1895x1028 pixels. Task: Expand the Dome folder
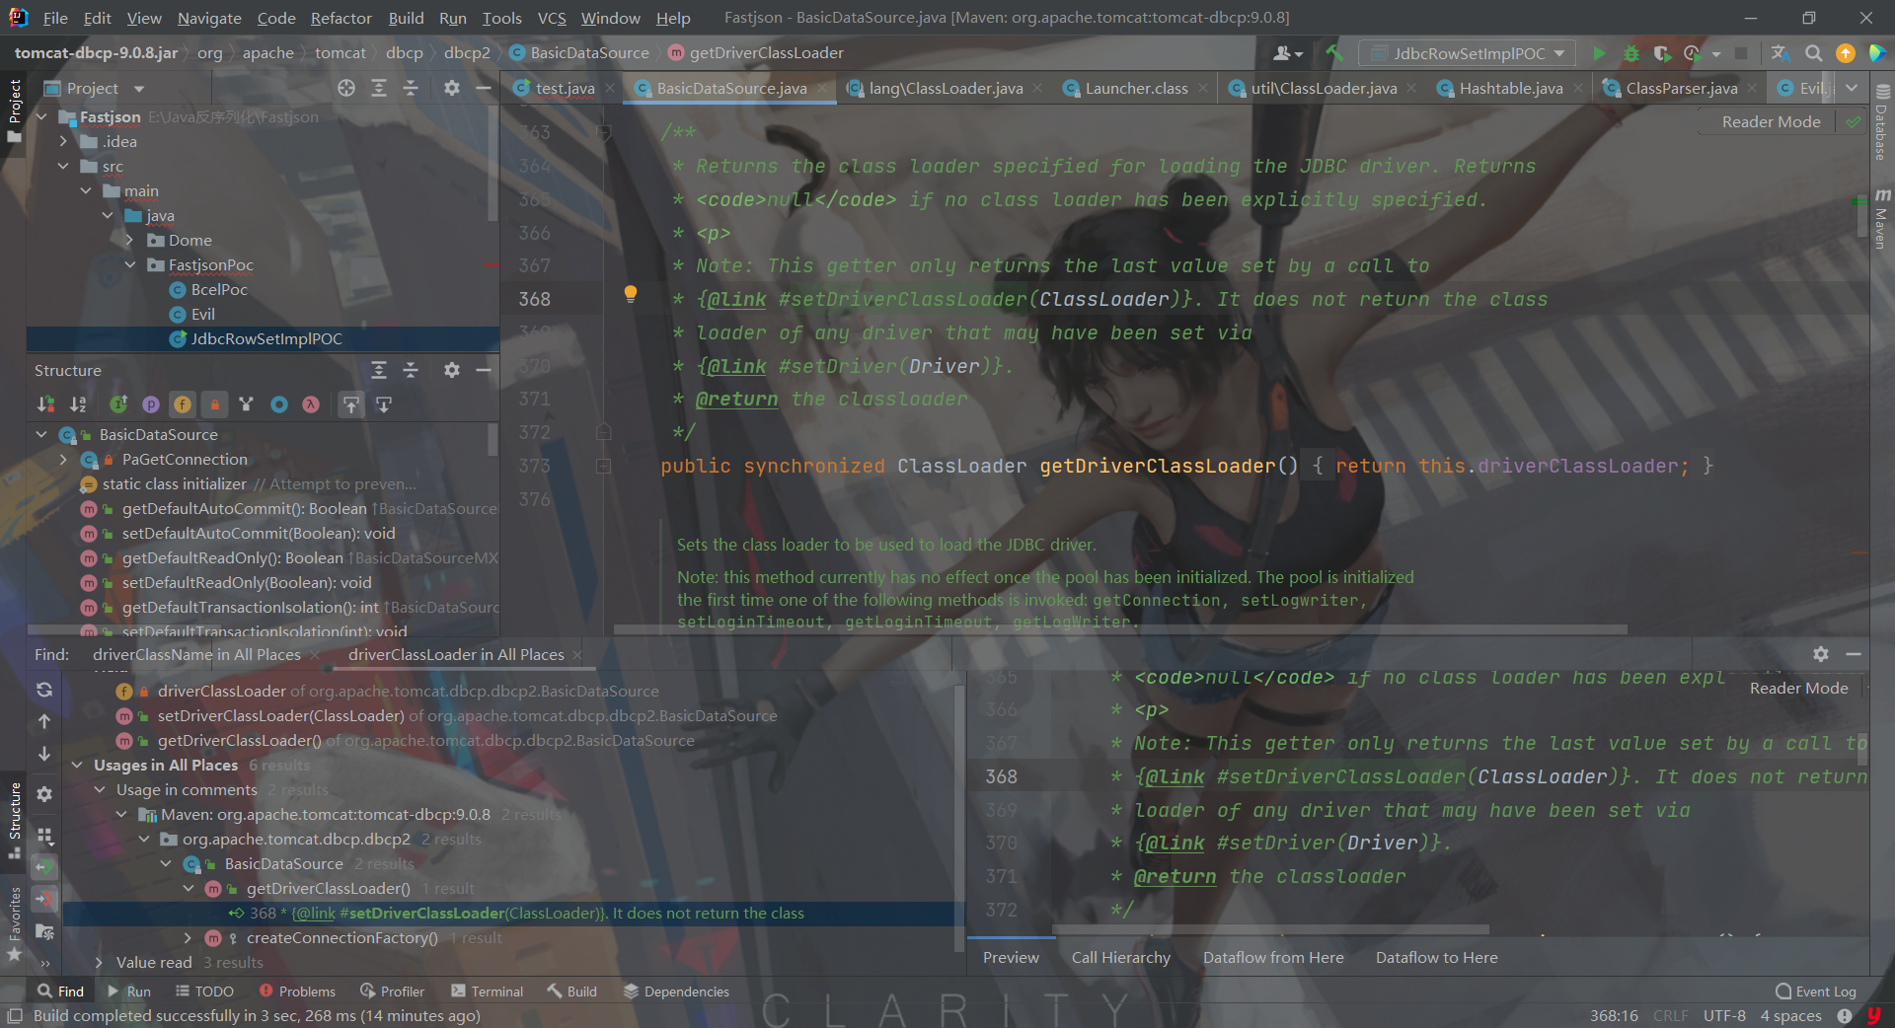pyautogui.click(x=130, y=240)
